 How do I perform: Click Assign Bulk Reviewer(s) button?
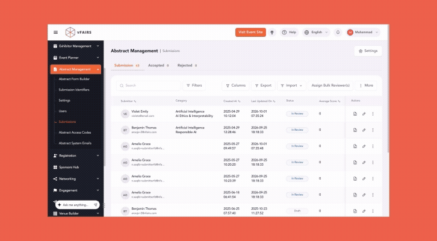pos(330,86)
